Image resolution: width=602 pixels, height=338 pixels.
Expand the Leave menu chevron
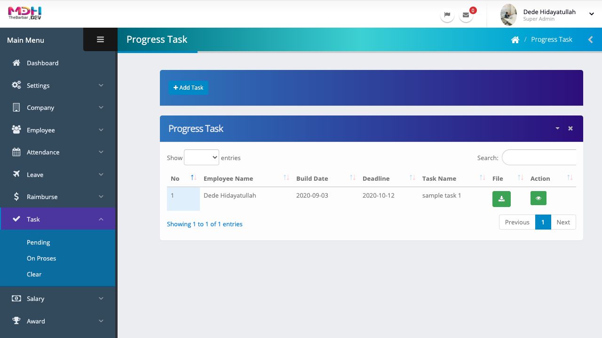[x=101, y=175]
